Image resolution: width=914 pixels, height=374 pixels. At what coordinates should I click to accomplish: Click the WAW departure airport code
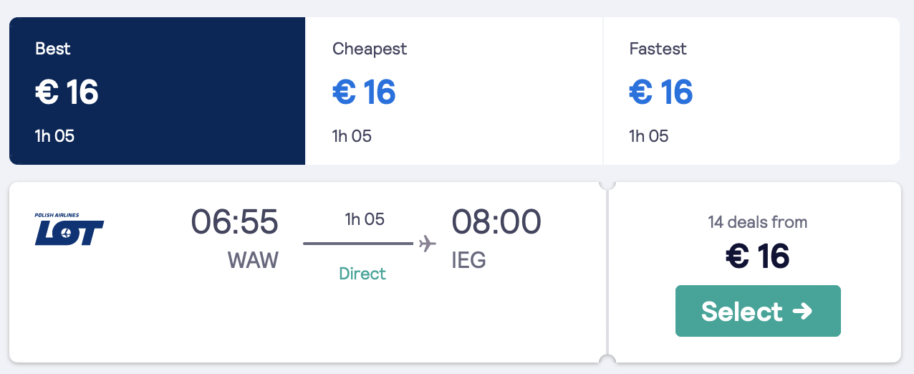(x=253, y=260)
